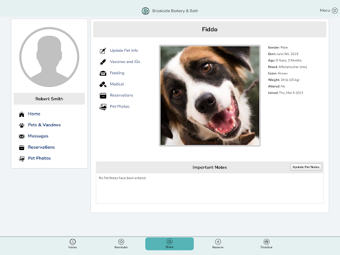Select the Share tab in bottom bar

(x=169, y=244)
